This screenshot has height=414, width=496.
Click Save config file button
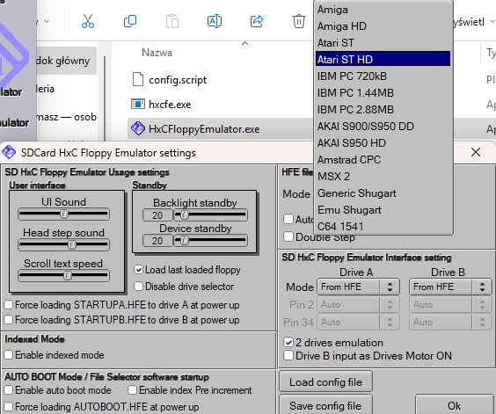click(325, 405)
